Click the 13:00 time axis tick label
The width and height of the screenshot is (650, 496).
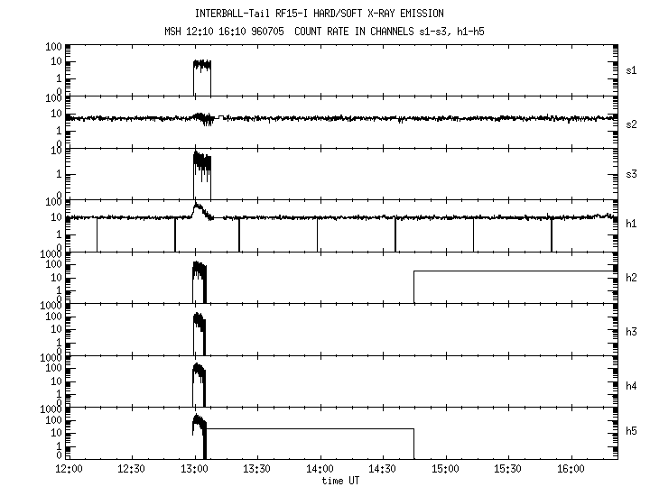click(x=194, y=470)
